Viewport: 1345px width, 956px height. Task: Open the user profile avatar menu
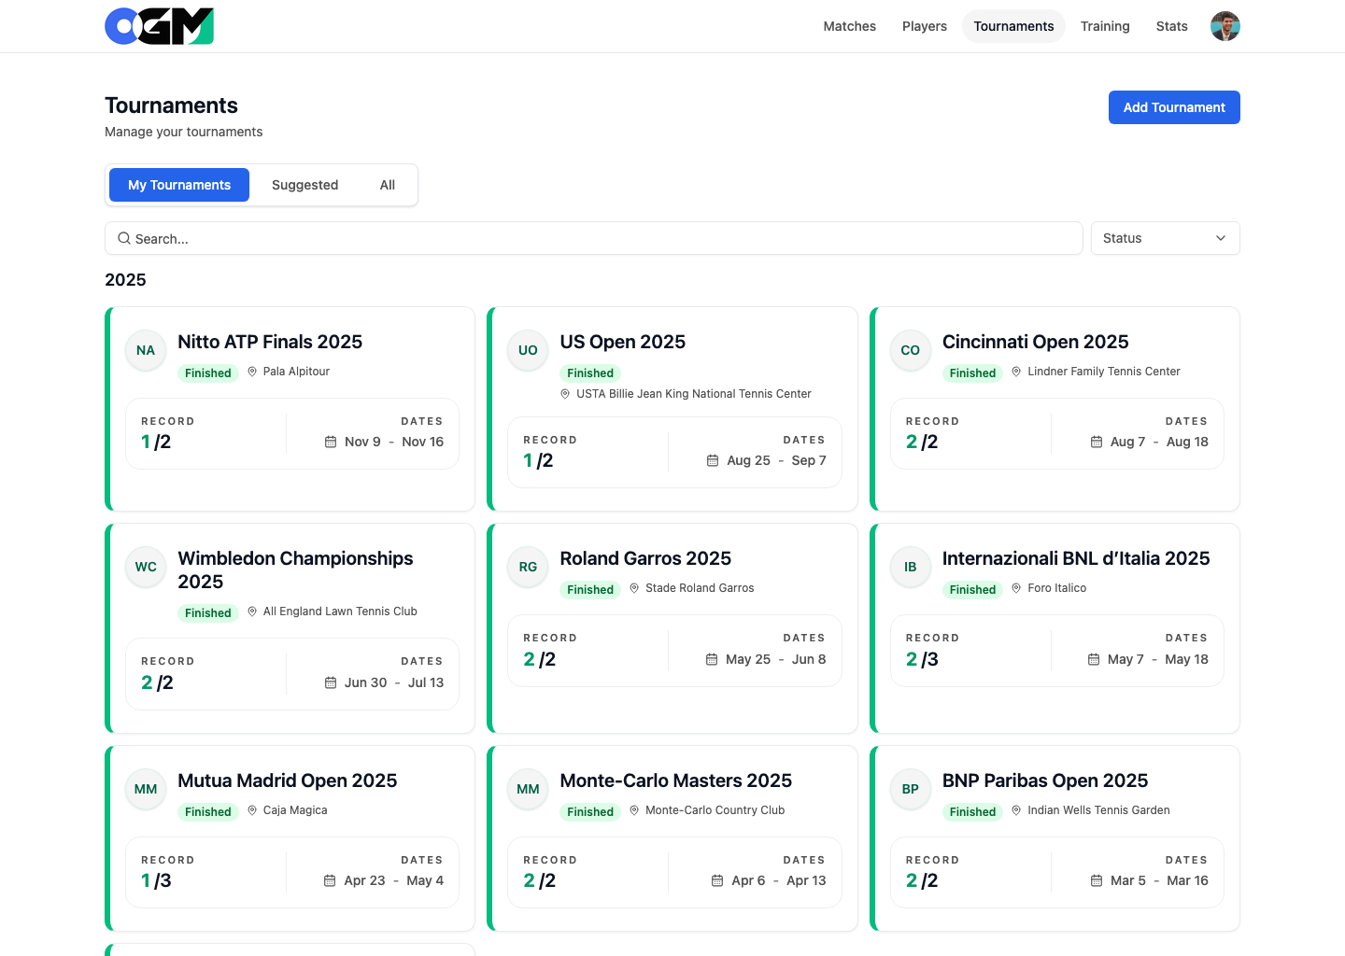point(1225,26)
